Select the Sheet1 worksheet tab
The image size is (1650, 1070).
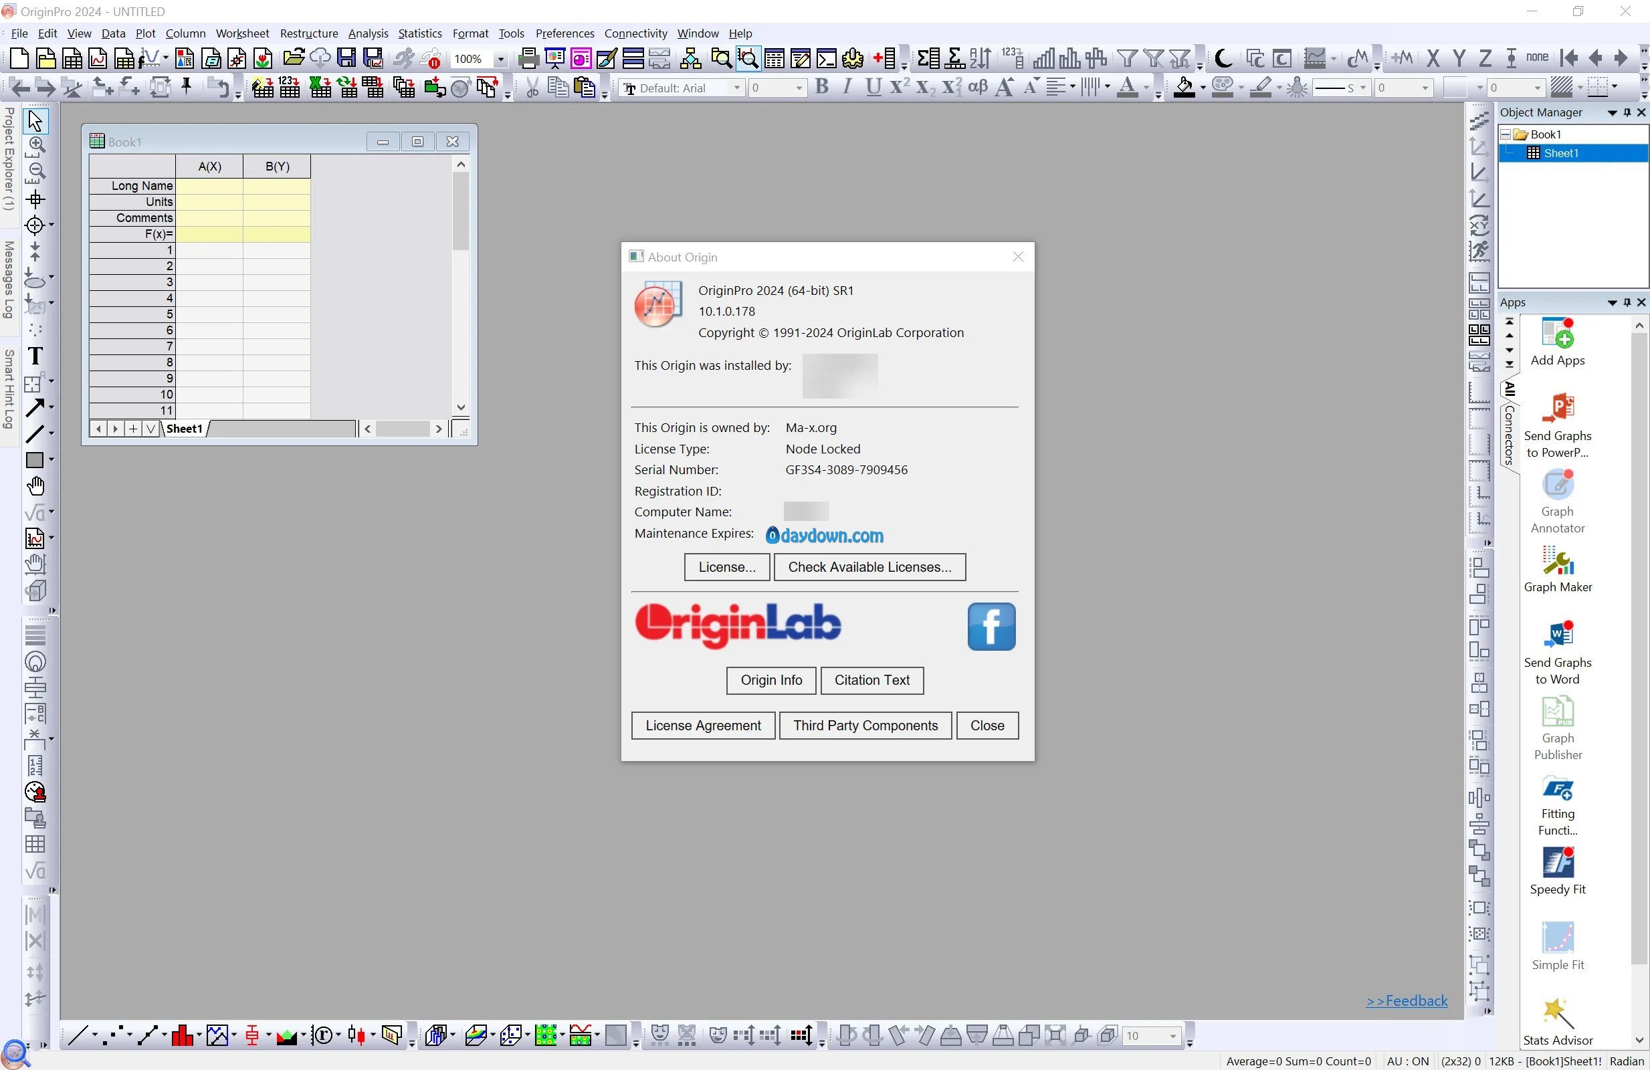point(185,429)
